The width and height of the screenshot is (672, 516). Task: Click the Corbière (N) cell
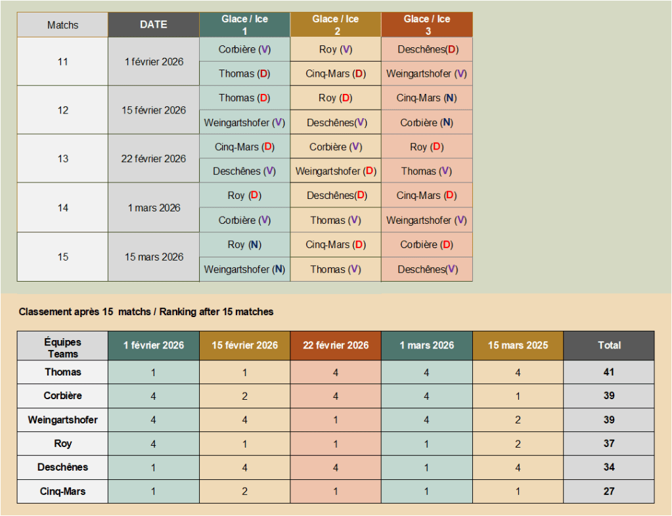click(426, 122)
